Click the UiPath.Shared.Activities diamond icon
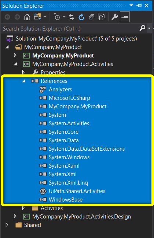The image size is (154, 238). tap(43, 191)
